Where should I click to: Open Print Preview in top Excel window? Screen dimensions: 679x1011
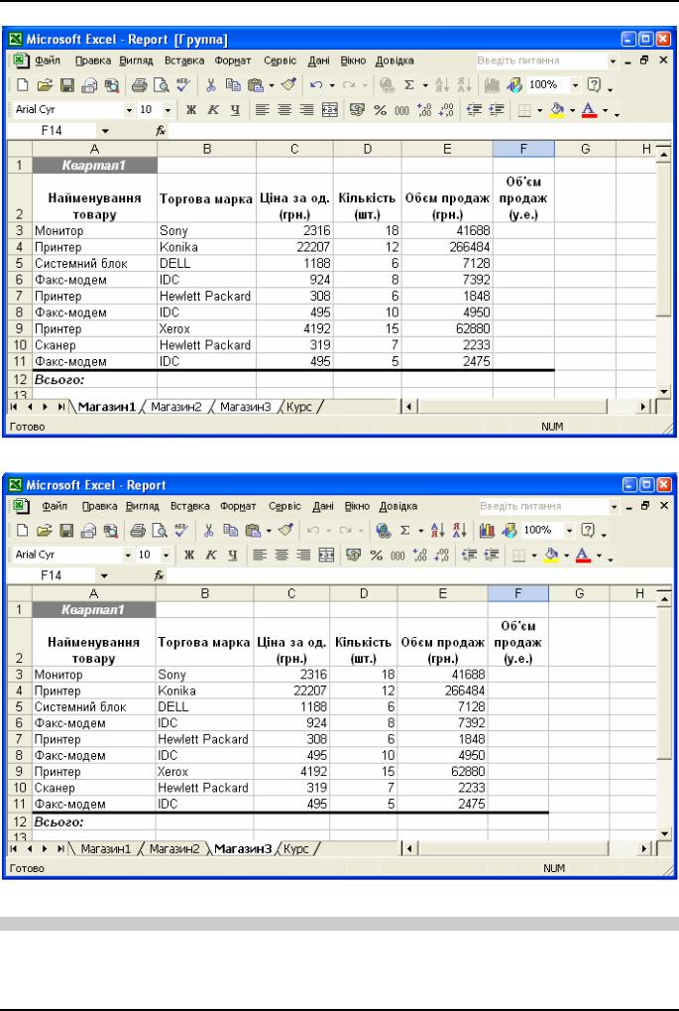click(x=161, y=85)
